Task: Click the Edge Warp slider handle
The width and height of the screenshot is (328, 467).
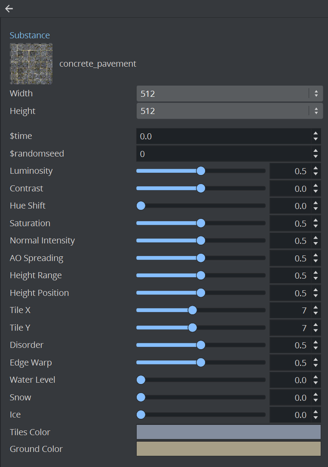Action: click(x=201, y=362)
